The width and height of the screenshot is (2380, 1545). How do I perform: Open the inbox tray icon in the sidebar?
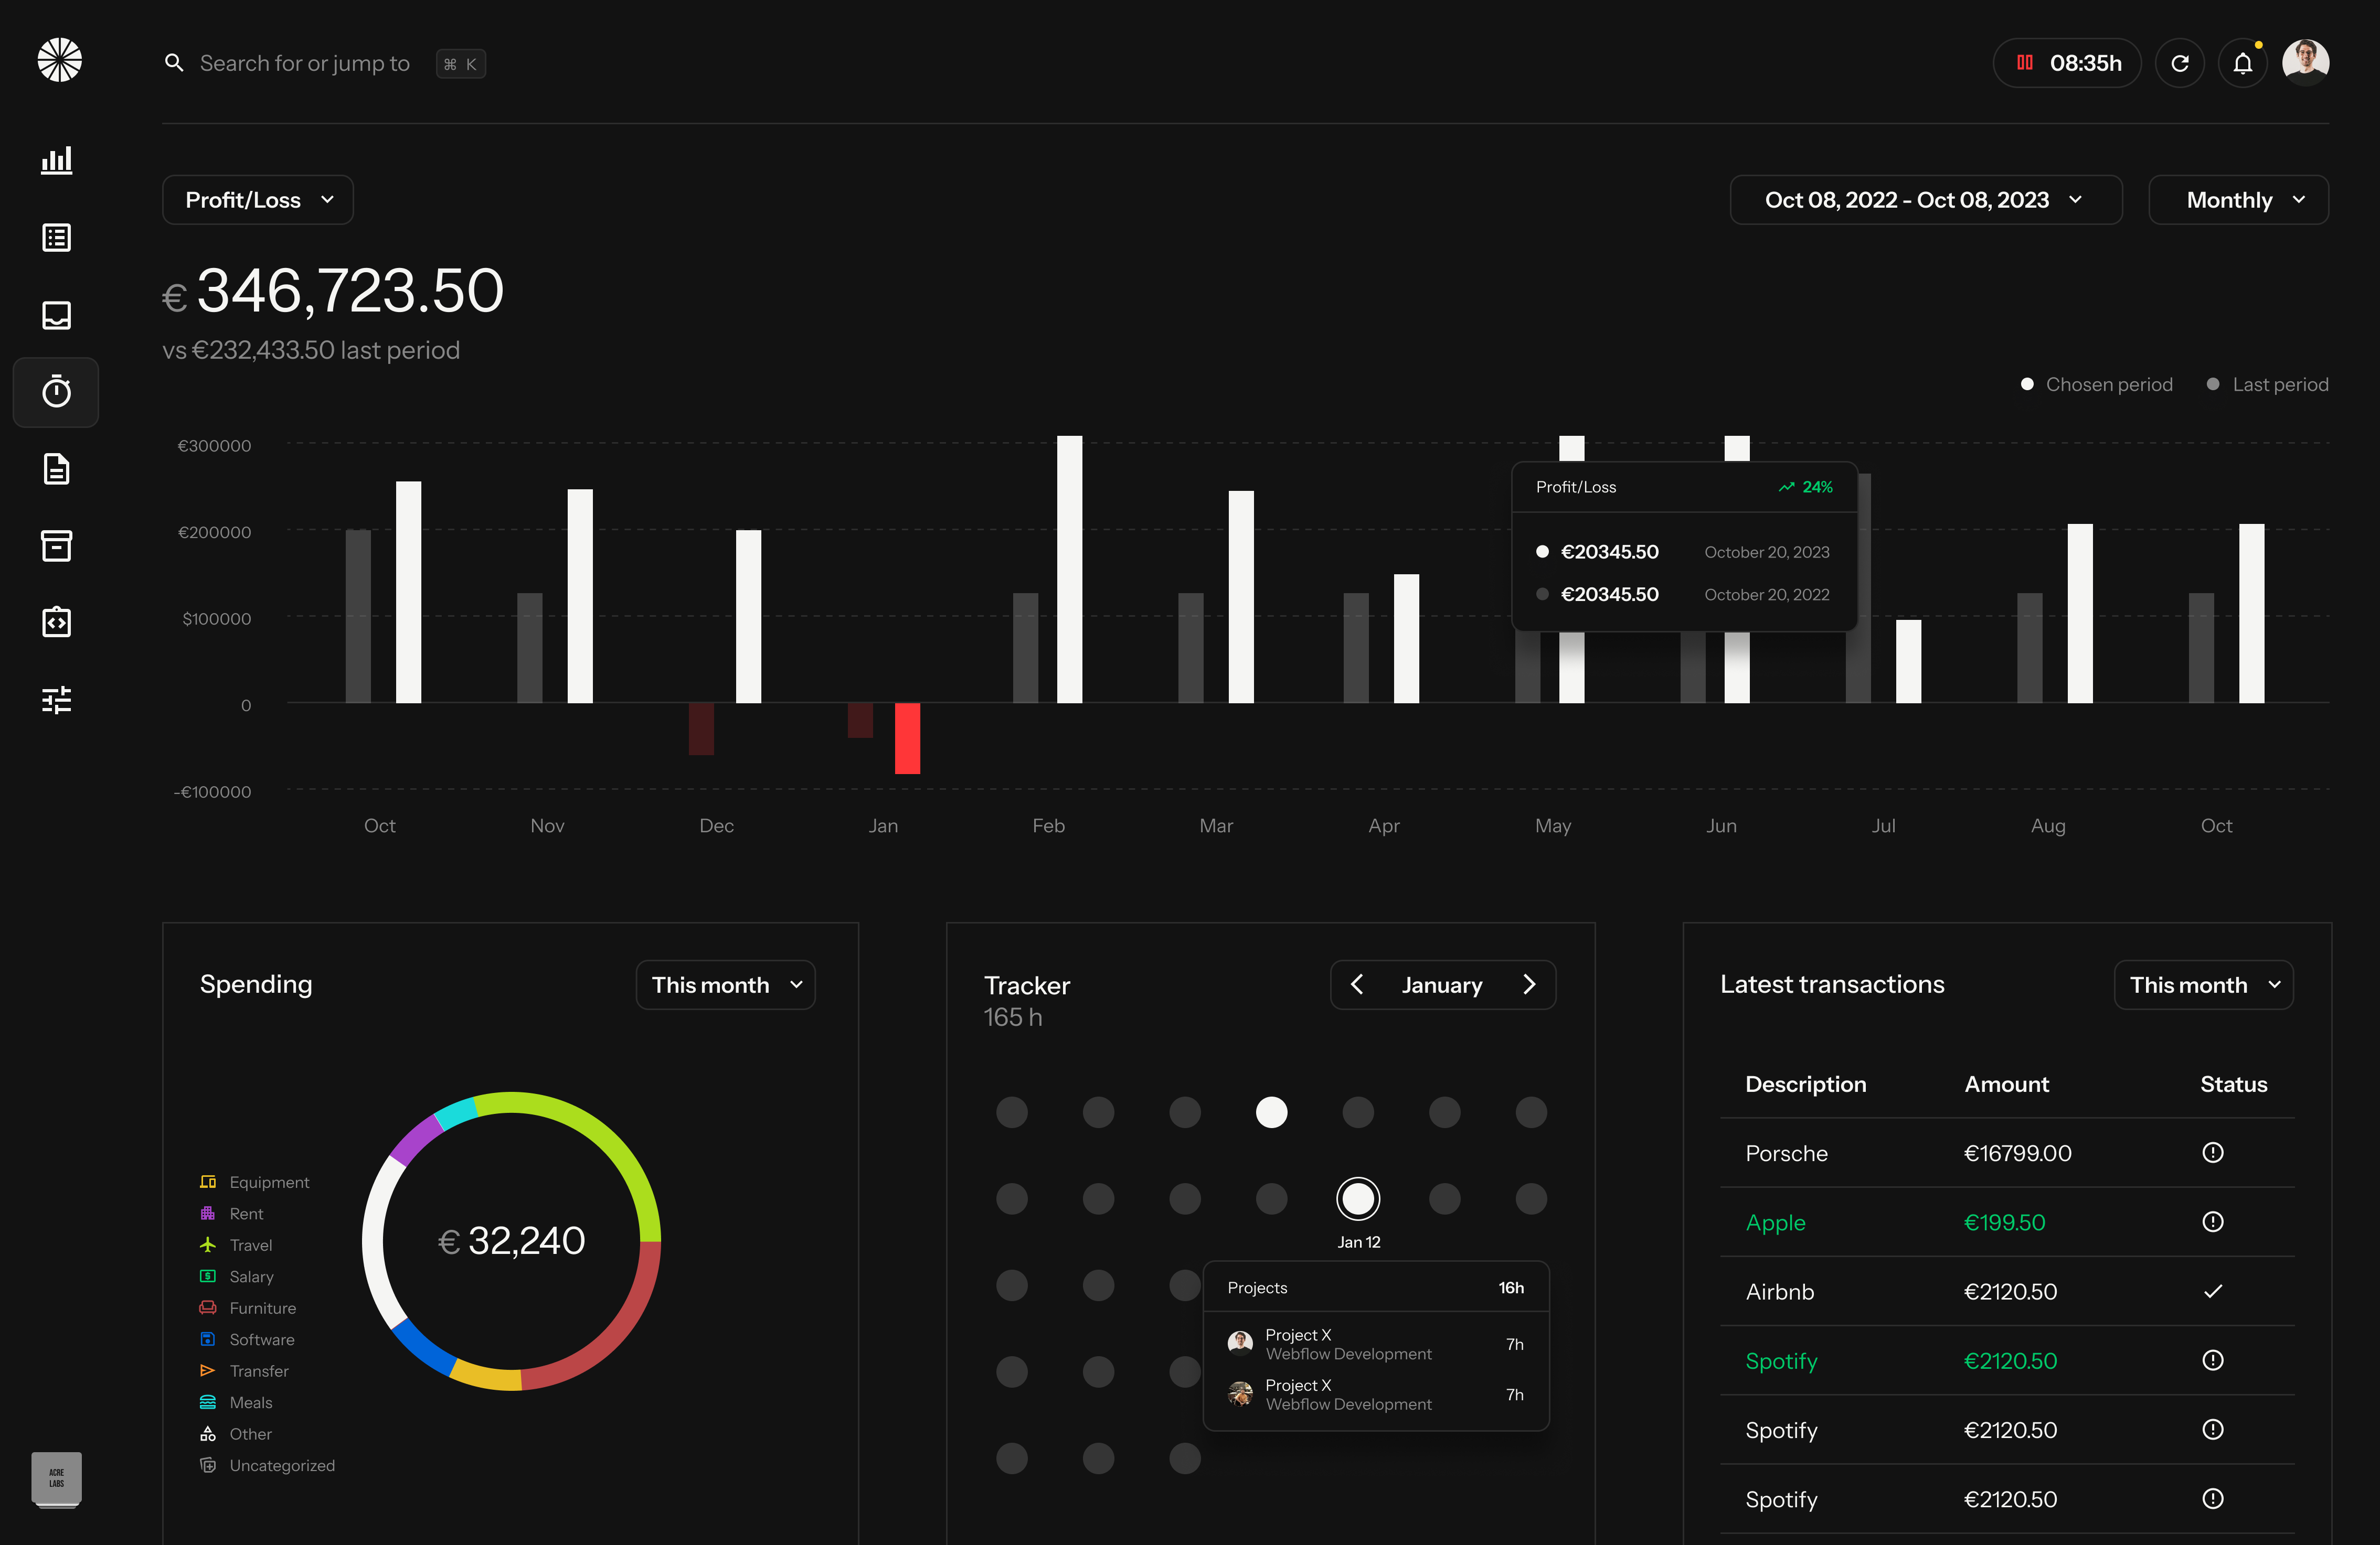pyautogui.click(x=56, y=315)
